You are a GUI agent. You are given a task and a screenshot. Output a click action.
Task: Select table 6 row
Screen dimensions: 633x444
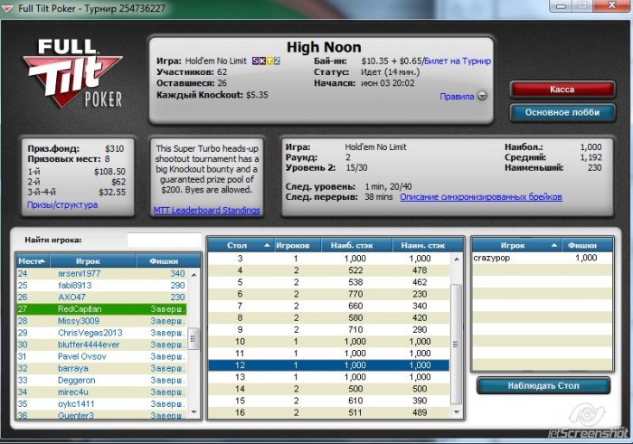point(329,294)
